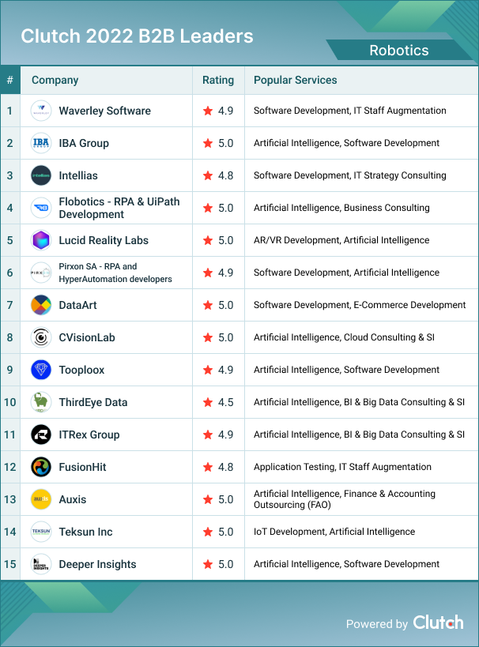Screen dimensions: 479x647
Task: Click the Pirxon SA logo icon
Action: coord(41,273)
